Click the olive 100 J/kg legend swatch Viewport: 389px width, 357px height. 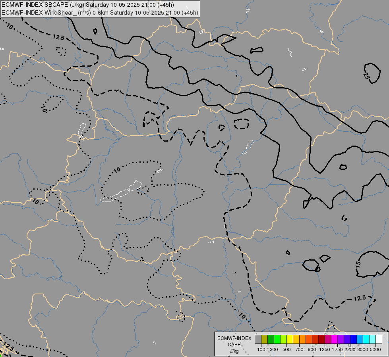click(265, 339)
